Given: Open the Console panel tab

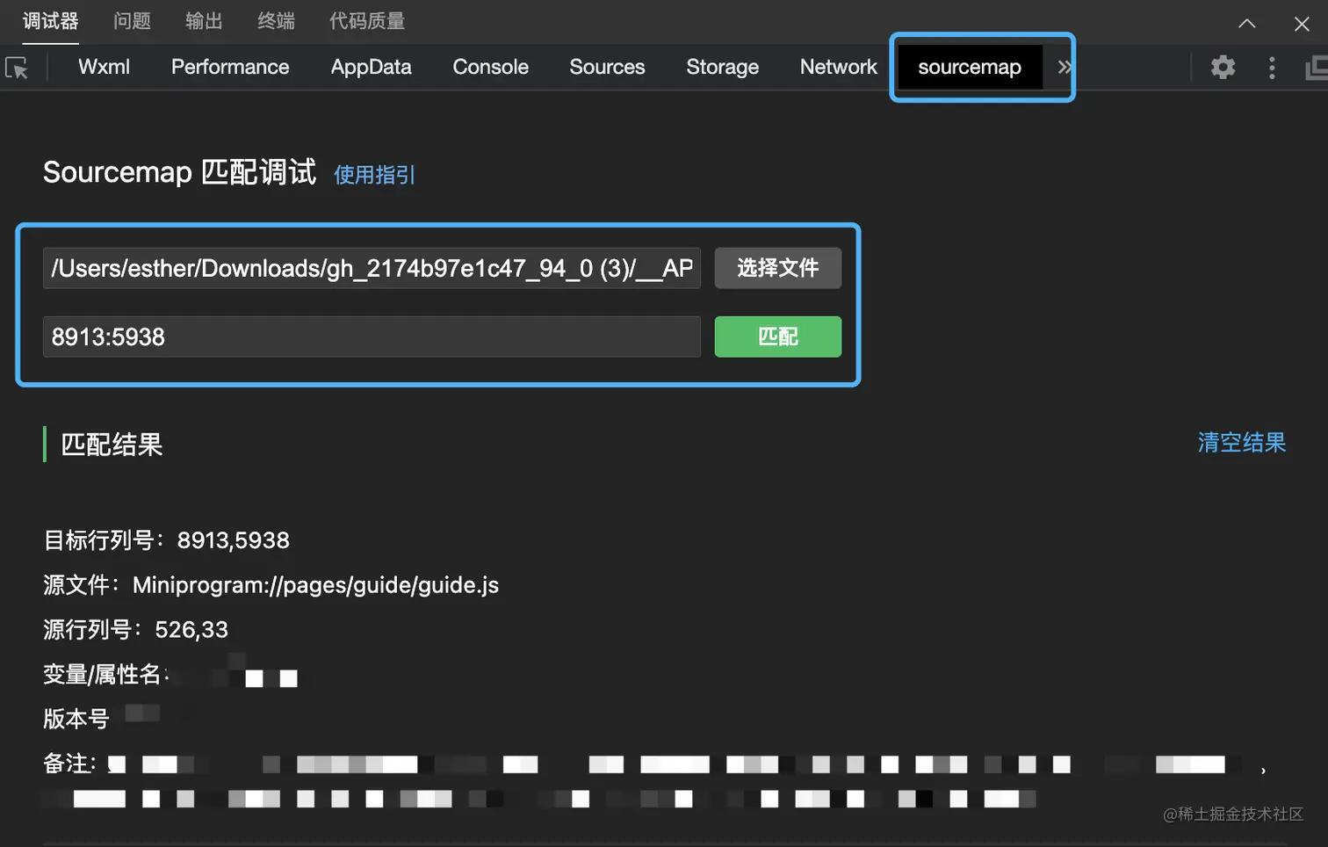Looking at the screenshot, I should 490,67.
